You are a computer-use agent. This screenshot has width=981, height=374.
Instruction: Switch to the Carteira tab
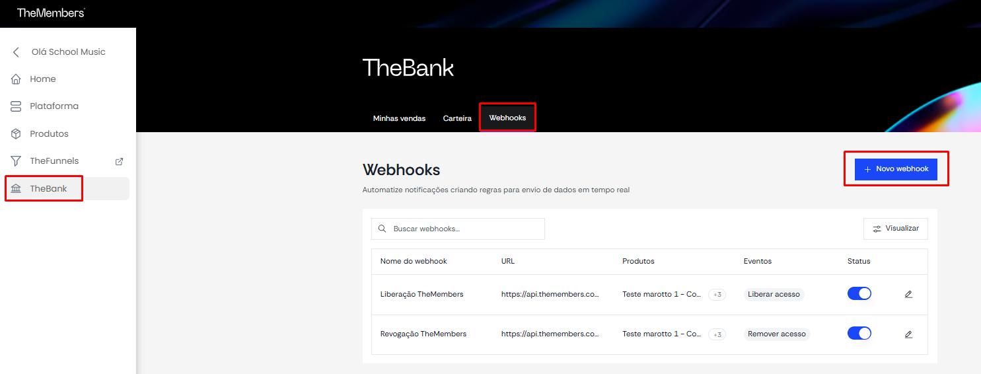[457, 118]
